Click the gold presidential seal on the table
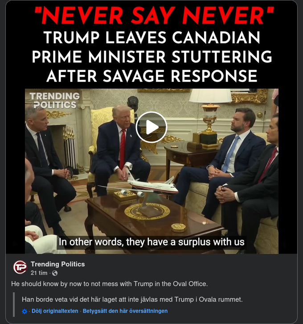 [x=147, y=211]
